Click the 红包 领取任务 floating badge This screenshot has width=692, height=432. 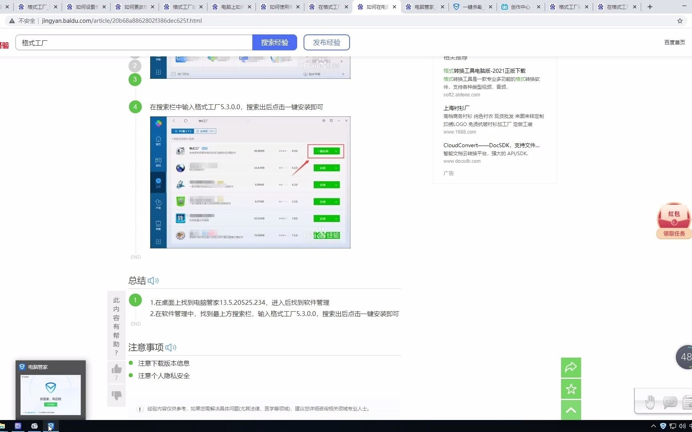tap(674, 221)
